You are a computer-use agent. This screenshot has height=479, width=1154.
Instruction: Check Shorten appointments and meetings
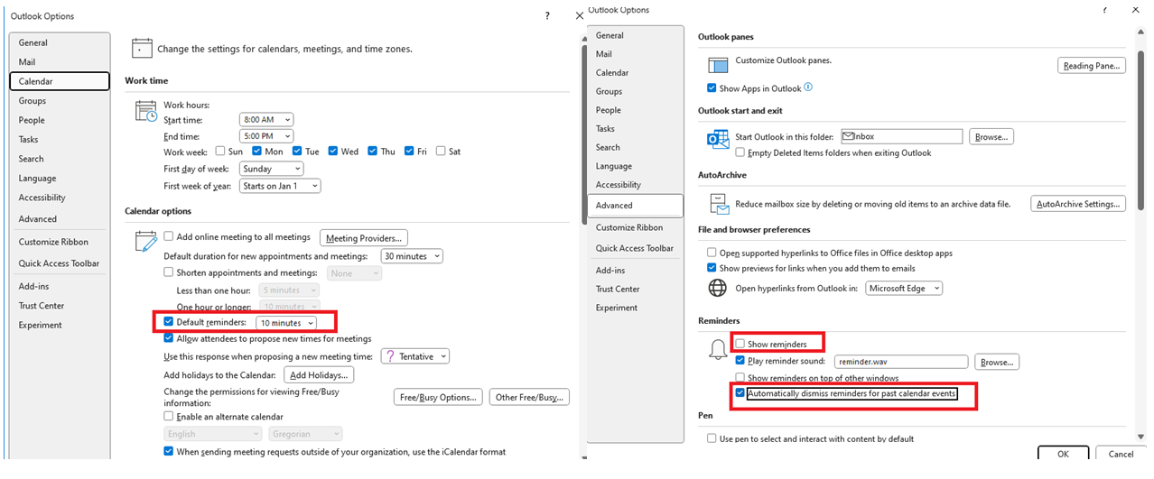[169, 272]
